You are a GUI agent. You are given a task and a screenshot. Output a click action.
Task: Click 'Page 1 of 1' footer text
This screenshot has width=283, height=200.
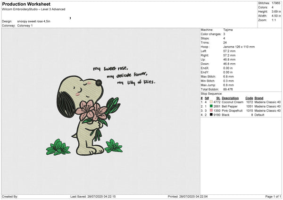click(273, 196)
